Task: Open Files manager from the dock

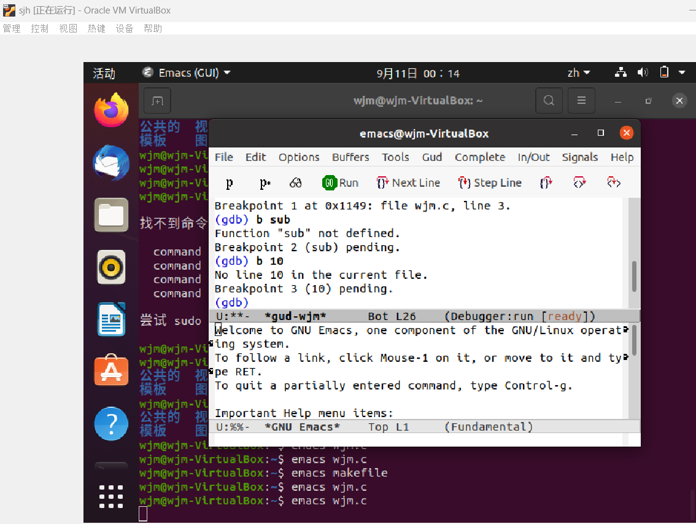Action: click(111, 215)
